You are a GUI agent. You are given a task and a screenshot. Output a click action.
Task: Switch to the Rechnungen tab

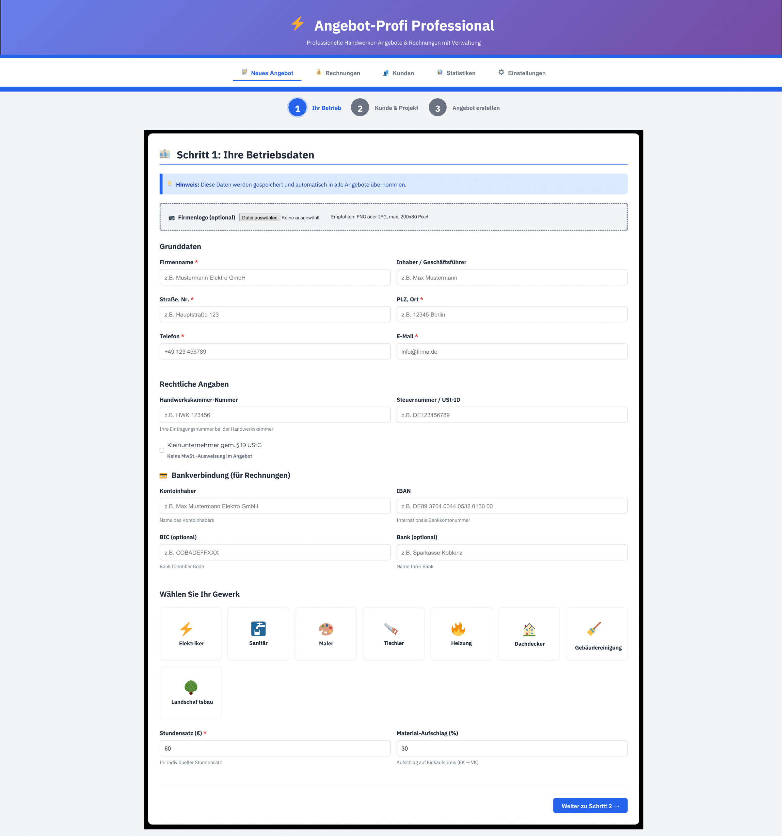339,73
